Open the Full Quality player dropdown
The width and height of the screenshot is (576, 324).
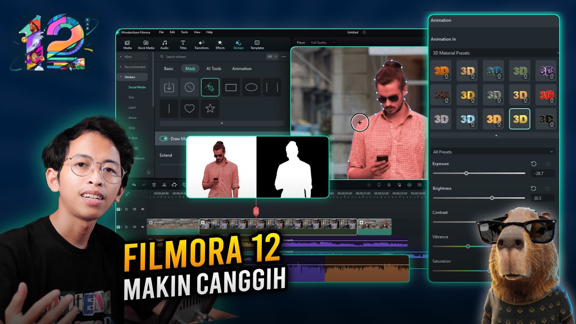pos(323,43)
